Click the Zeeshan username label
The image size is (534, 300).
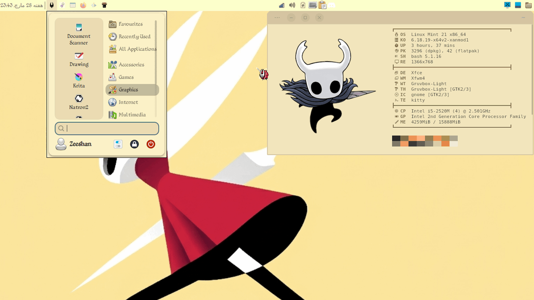[81, 144]
